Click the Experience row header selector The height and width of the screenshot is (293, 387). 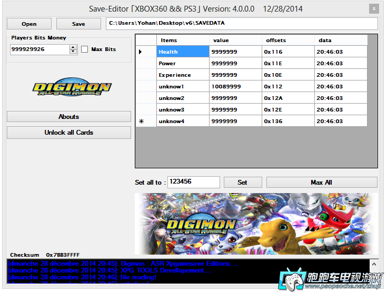point(146,75)
